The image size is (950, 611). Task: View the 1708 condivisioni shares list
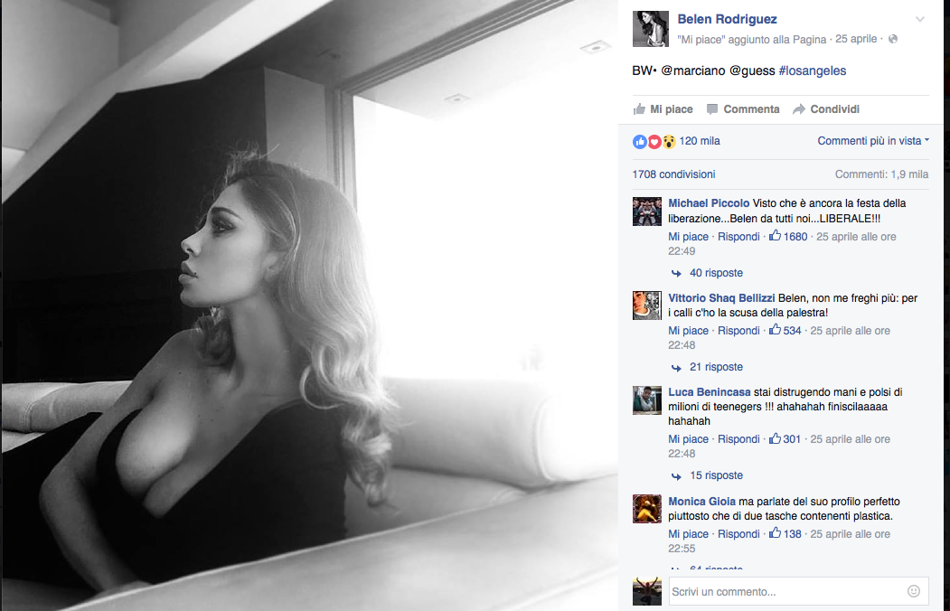tap(673, 174)
